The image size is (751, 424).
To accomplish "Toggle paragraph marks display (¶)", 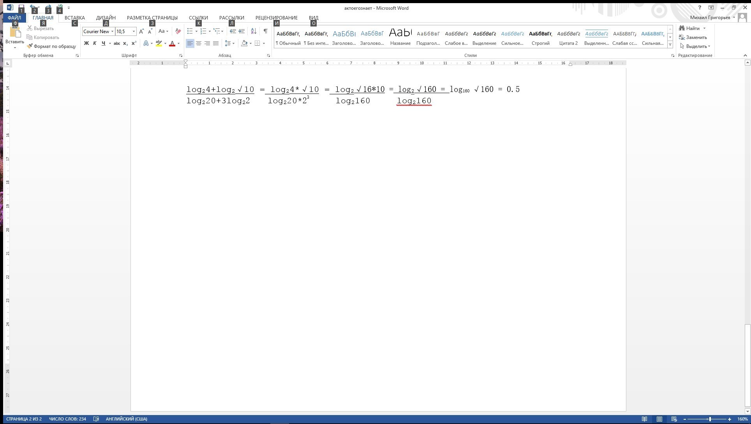I will (x=265, y=31).
